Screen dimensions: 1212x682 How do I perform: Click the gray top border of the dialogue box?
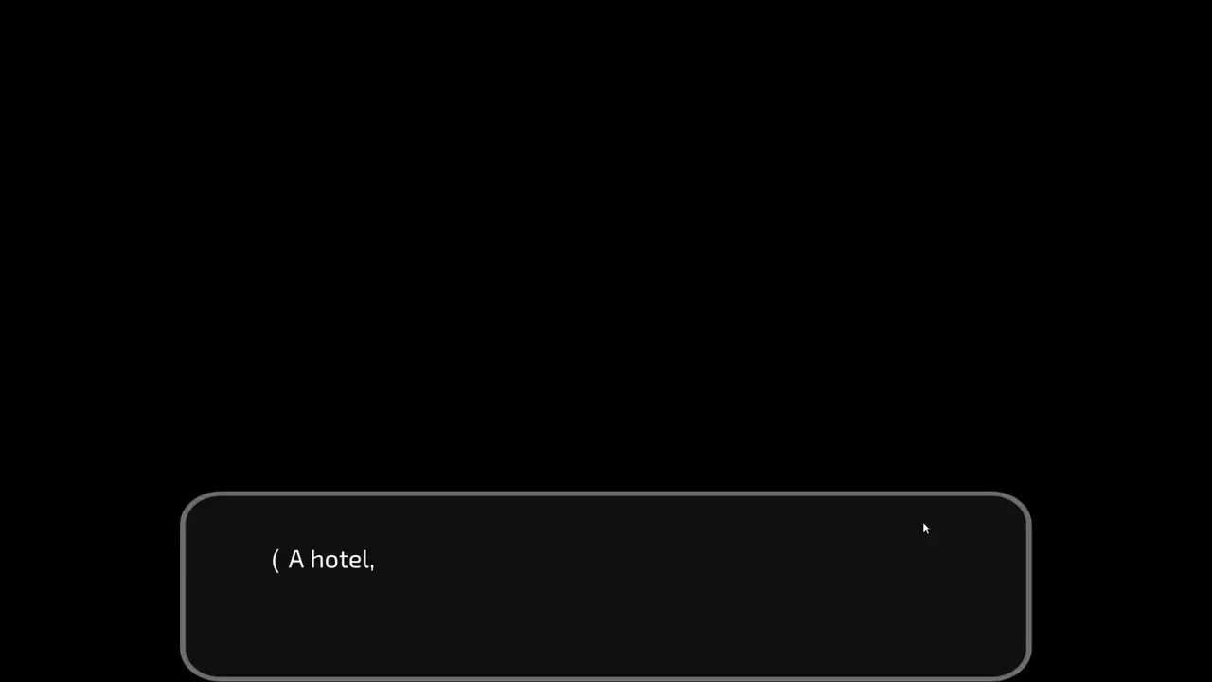point(606,494)
